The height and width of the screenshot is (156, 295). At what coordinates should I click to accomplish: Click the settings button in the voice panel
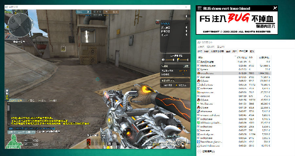[186, 66]
